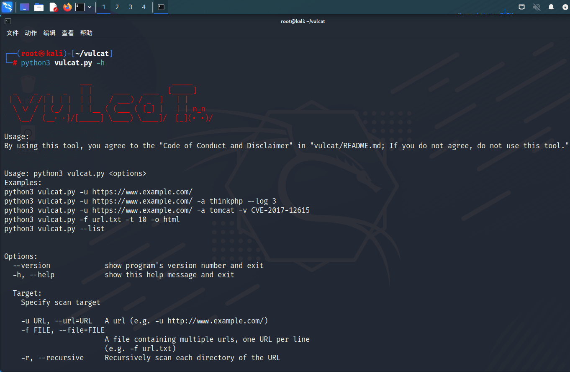
Task: Open the network connection tray icon
Action: tap(521, 7)
